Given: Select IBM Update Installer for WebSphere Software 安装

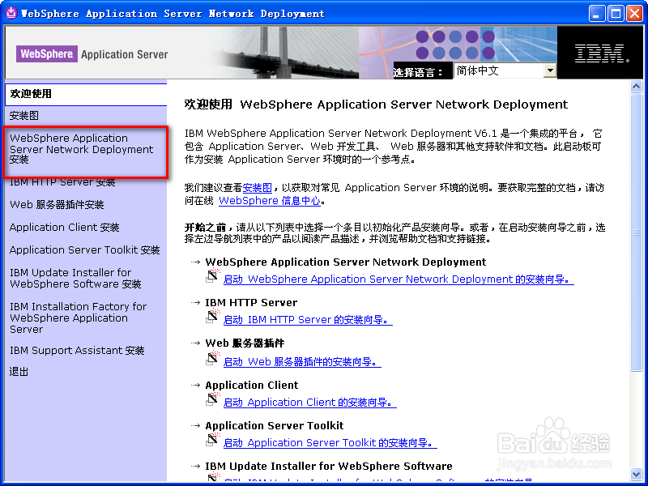Looking at the screenshot, I should (75, 278).
